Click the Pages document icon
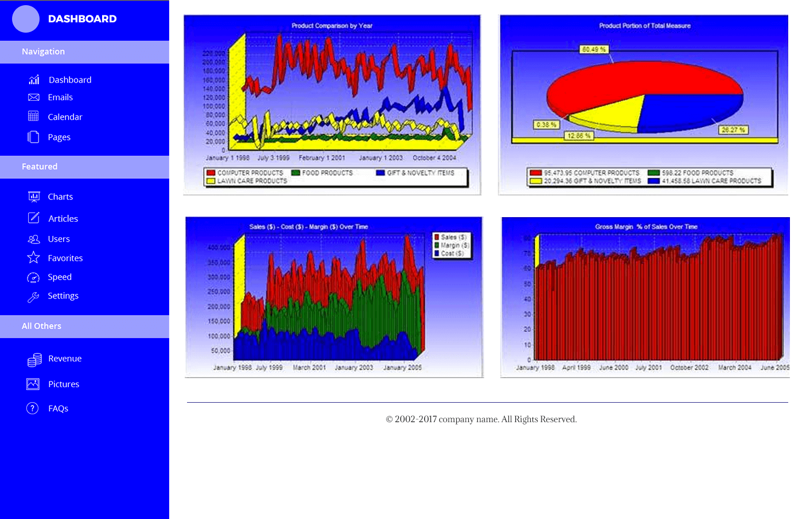 [x=34, y=137]
